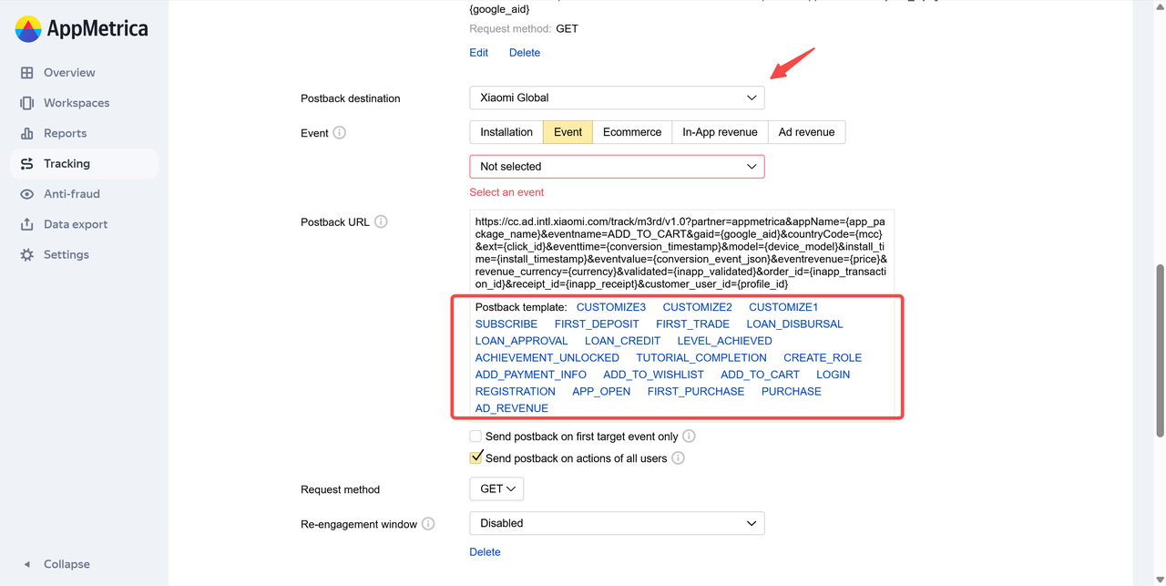
Task: Expand the Not selected event dropdown
Action: pyautogui.click(x=617, y=167)
